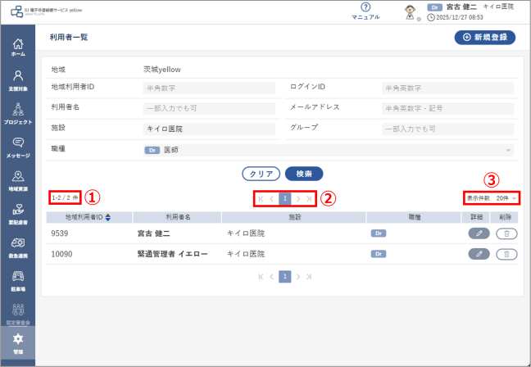
Task: Click the マニュアル help icon
Action: click(365, 7)
